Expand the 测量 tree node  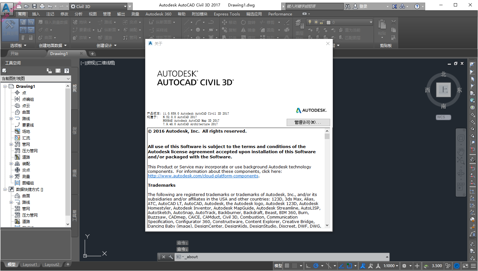[11, 177]
